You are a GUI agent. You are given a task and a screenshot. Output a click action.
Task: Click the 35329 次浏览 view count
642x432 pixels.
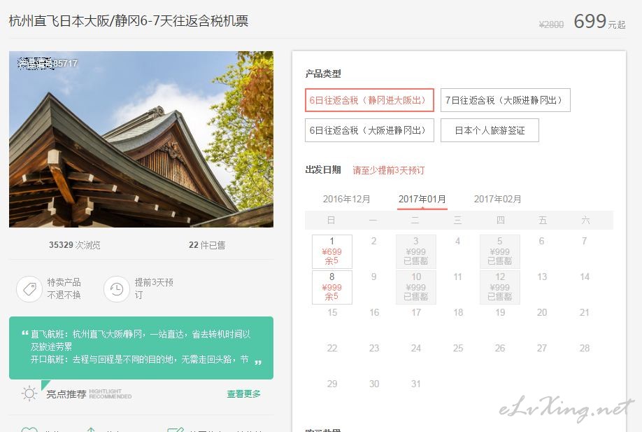(x=75, y=245)
